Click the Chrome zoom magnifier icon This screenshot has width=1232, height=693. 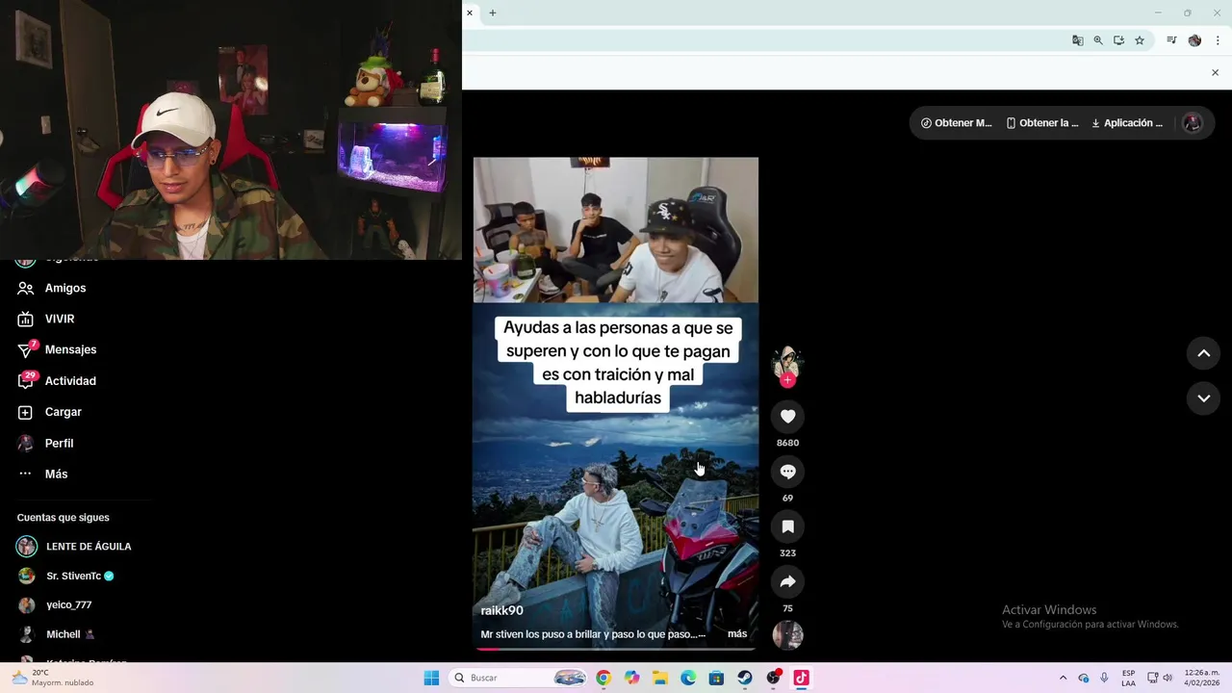coord(1098,40)
